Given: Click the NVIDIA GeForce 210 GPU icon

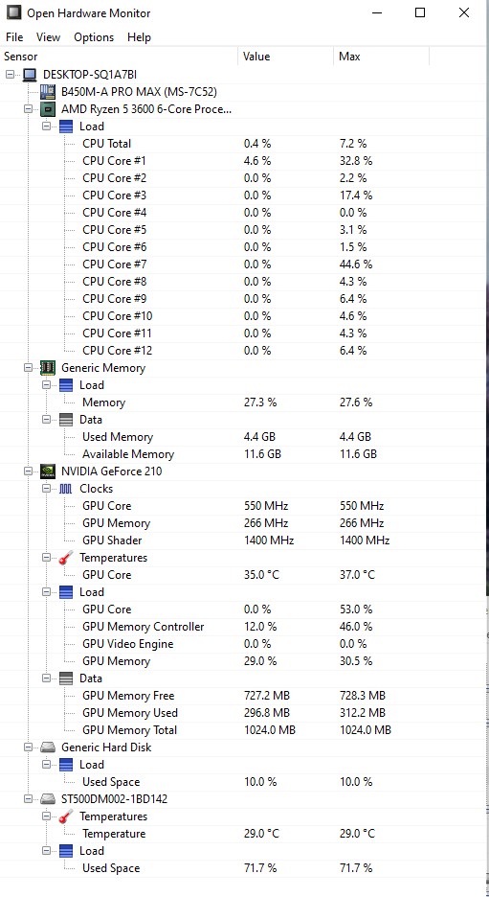Looking at the screenshot, I should click(x=48, y=471).
